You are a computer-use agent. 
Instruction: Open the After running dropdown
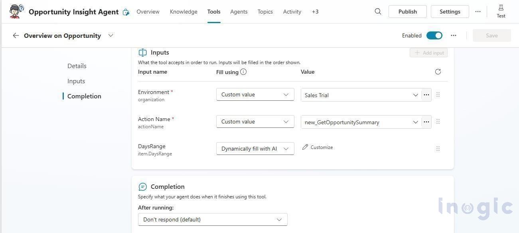pos(213,219)
